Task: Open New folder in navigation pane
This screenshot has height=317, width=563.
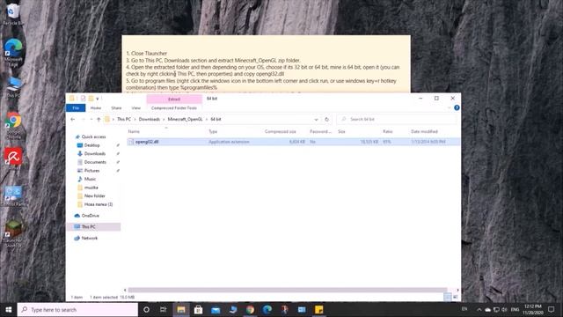Action: 94,195
